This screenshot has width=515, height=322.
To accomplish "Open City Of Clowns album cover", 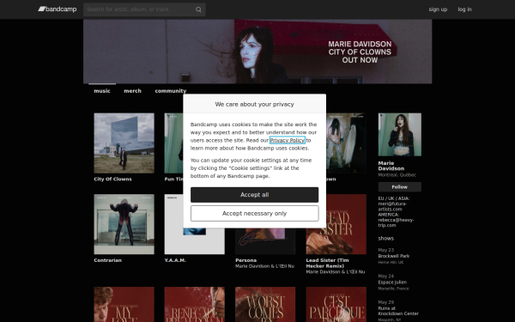I will [124, 143].
